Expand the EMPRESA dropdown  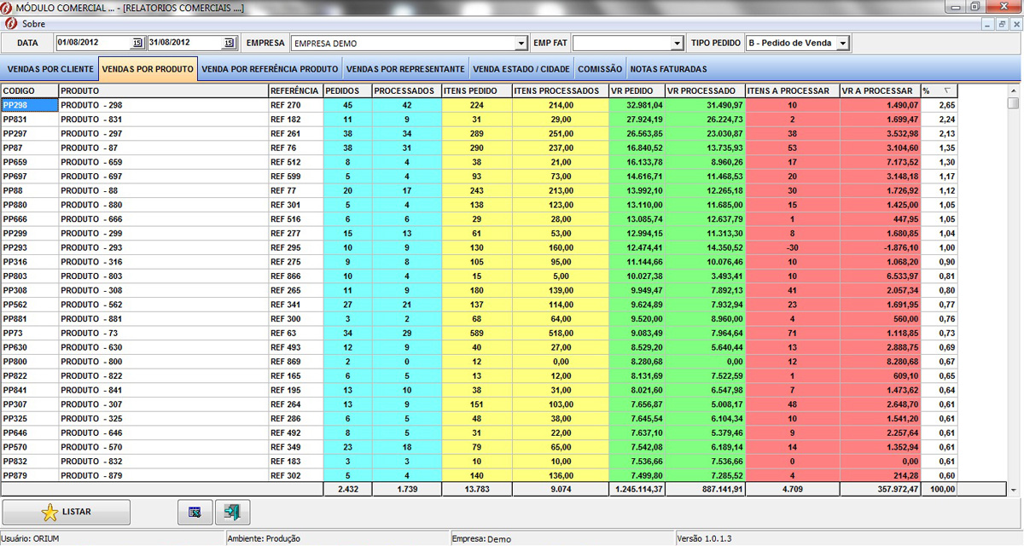[521, 44]
